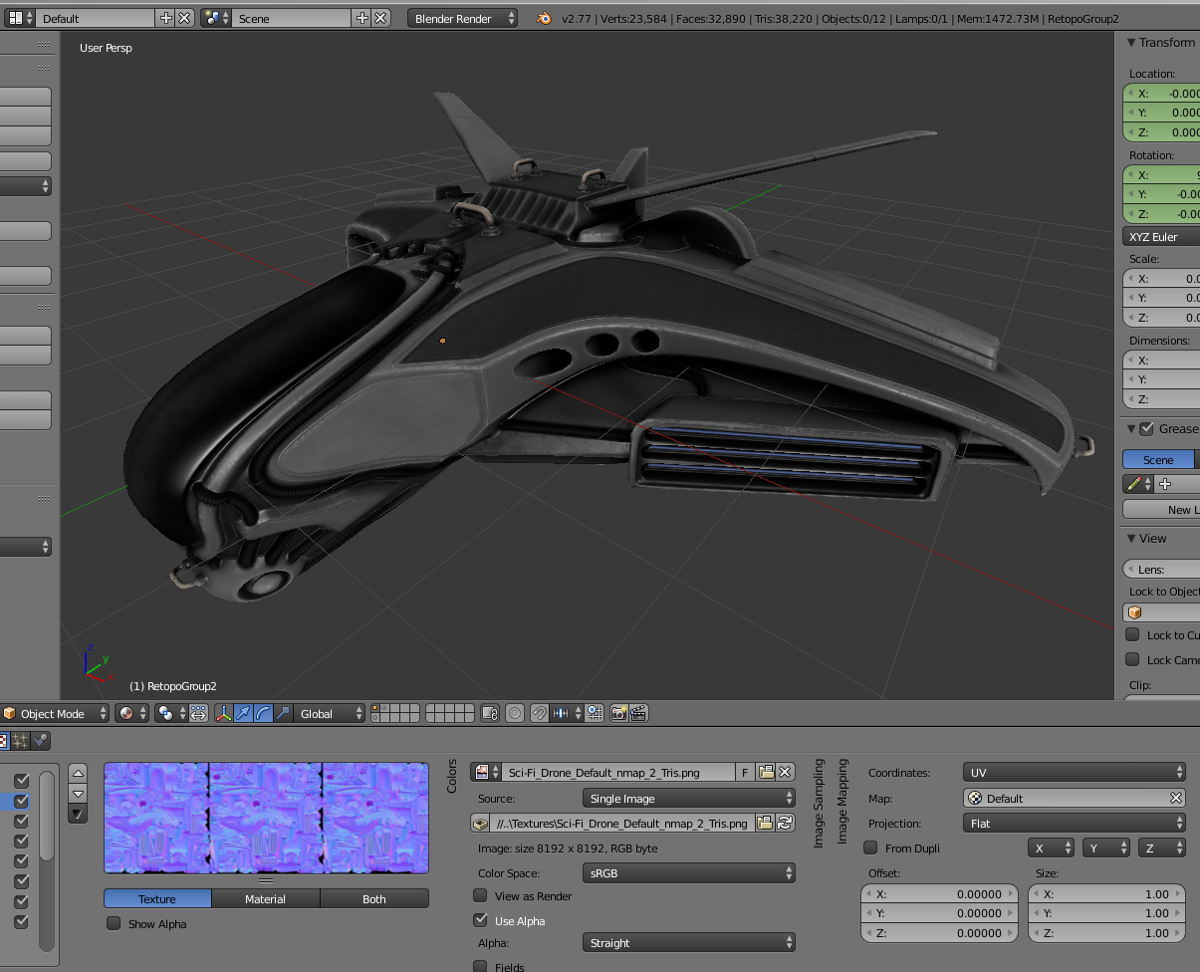Click the OpenGL render camera icon

tap(618, 713)
